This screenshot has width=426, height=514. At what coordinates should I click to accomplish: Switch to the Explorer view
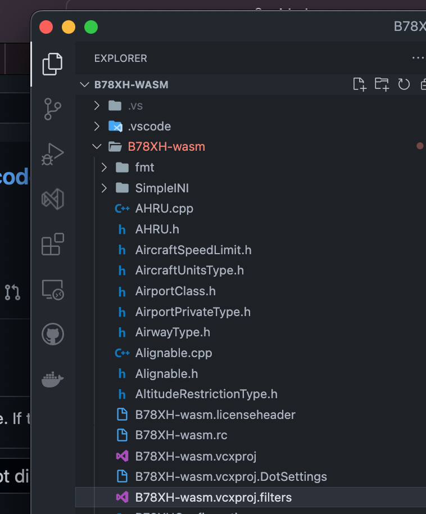52,64
